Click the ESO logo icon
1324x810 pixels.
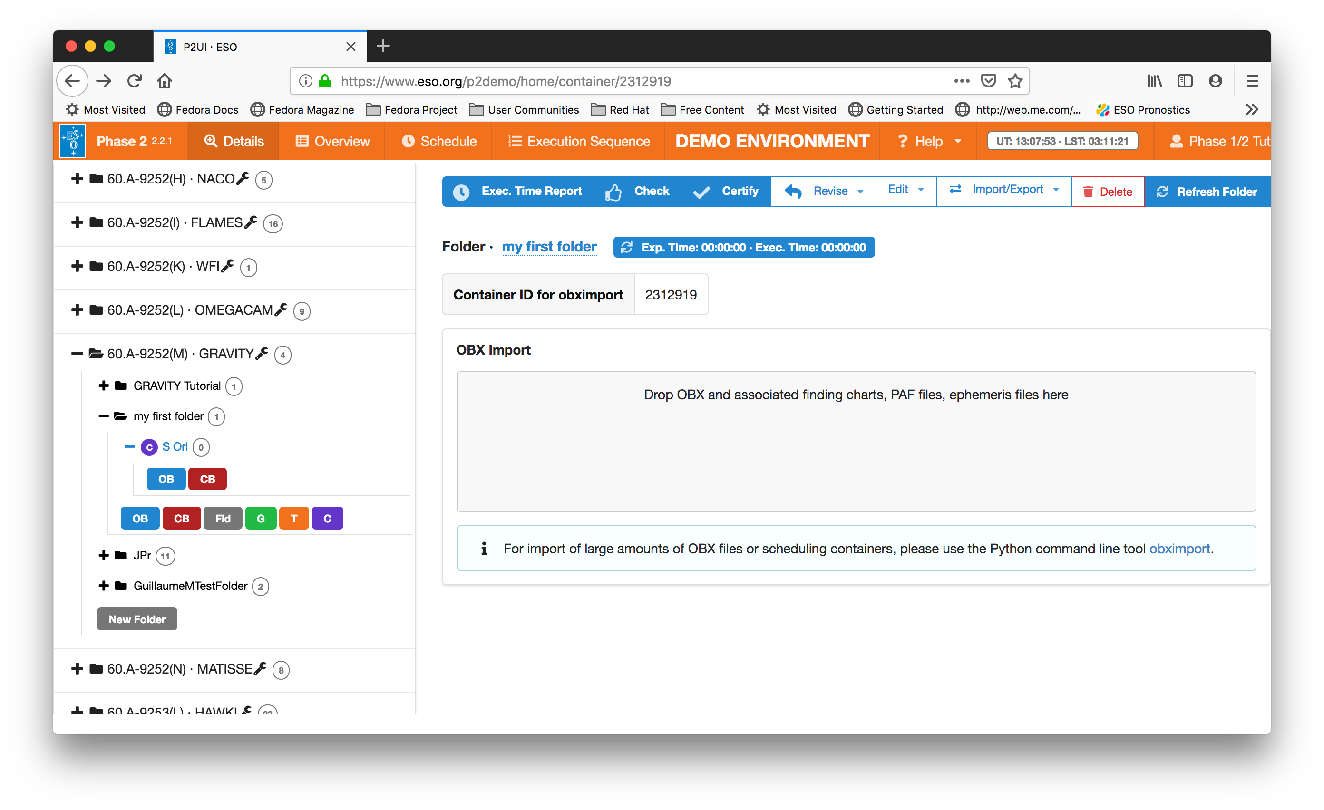[72, 141]
